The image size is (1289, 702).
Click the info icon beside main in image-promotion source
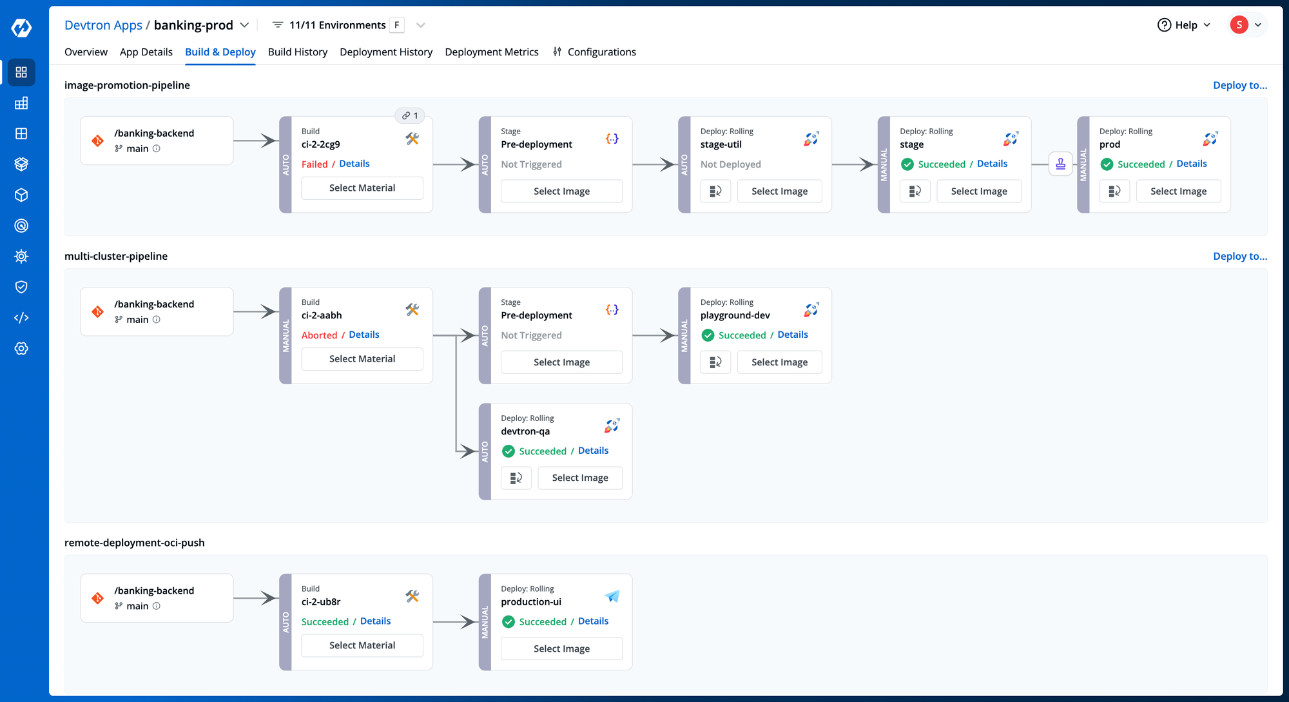pos(157,149)
